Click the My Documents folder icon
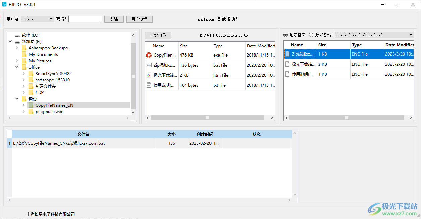421x219 pixels. (24, 54)
